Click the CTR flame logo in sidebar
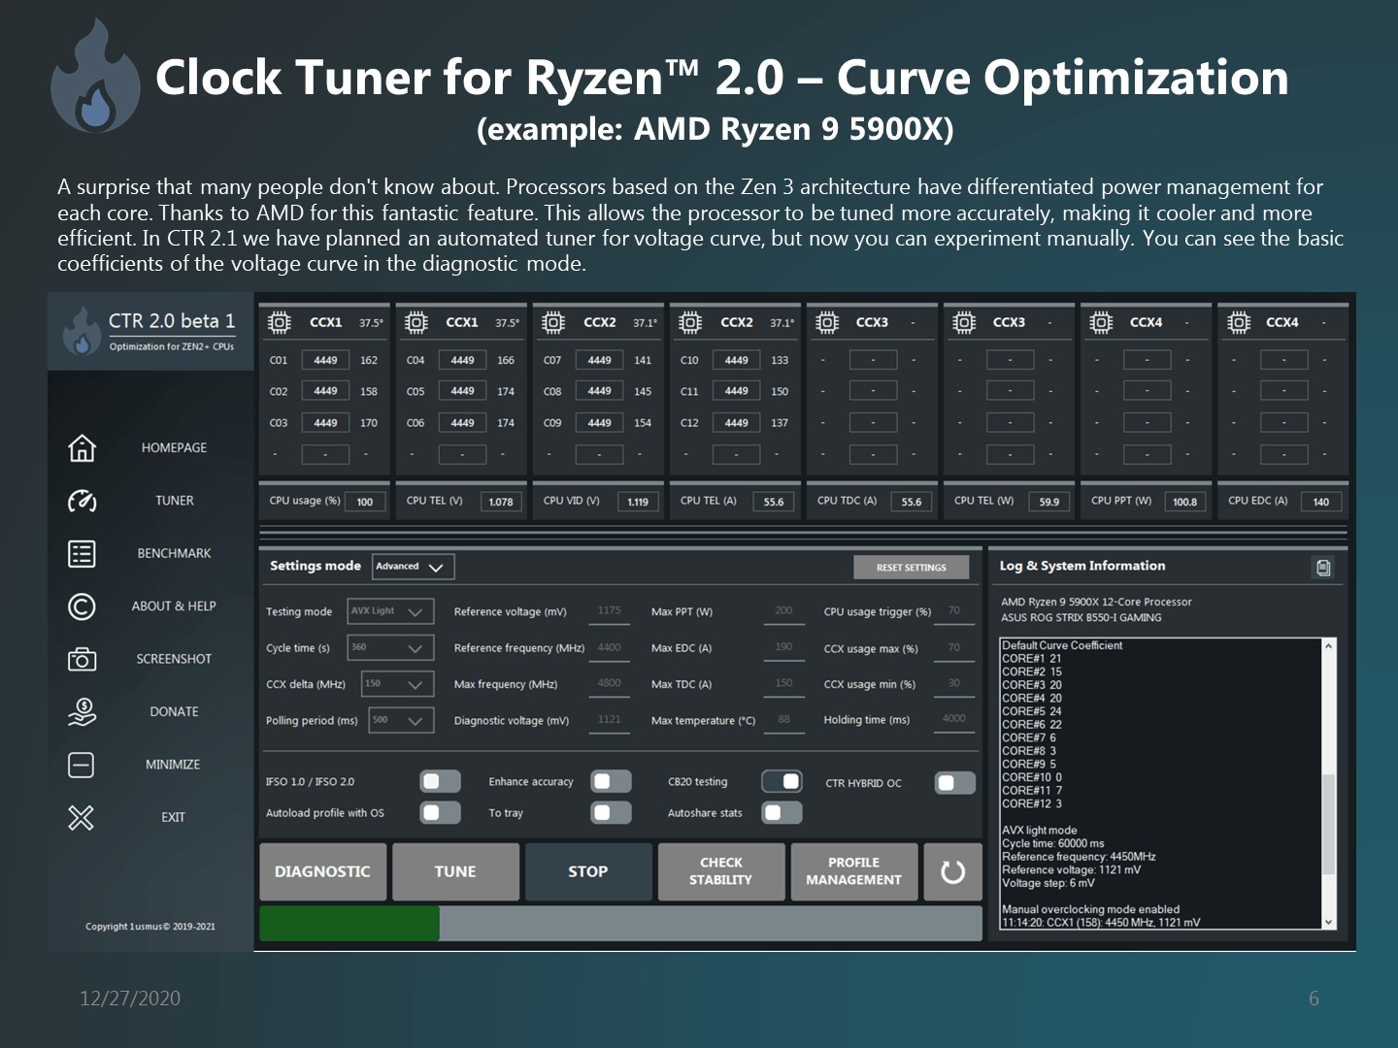This screenshot has width=1398, height=1048. coord(83,332)
